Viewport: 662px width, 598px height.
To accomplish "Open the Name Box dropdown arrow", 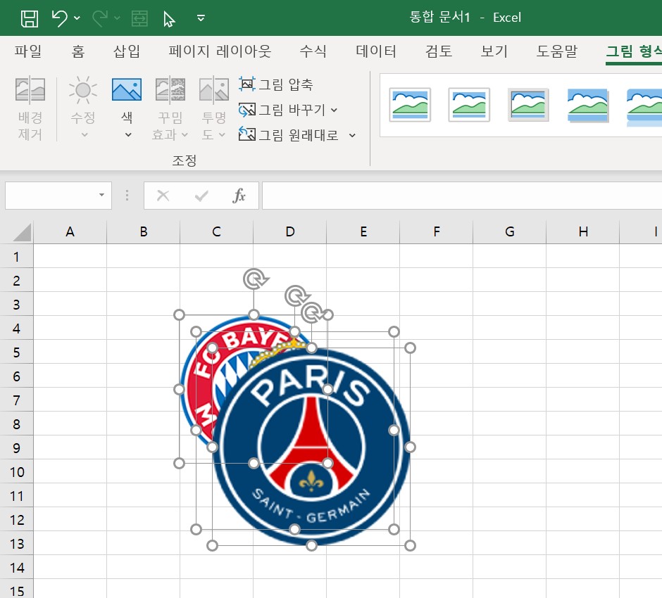I will (101, 195).
